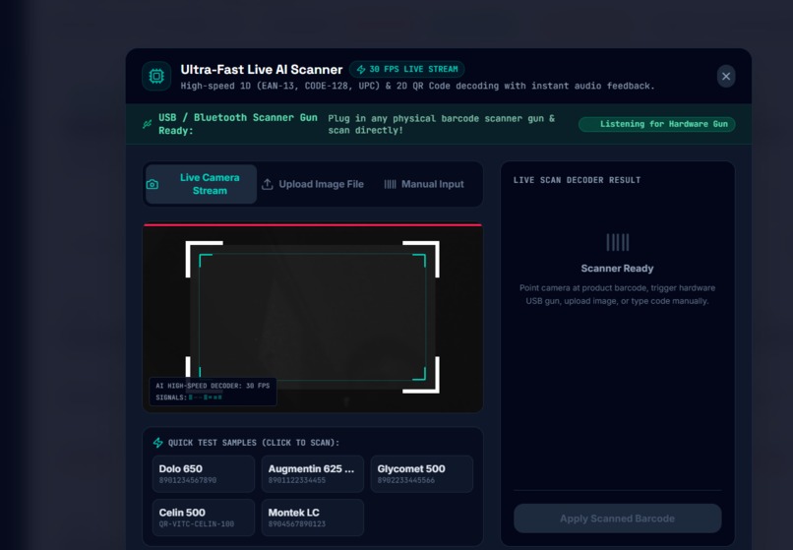The height and width of the screenshot is (550, 793).
Task: Click the AI High-Speed Decoder status overlay
Action: tap(213, 392)
